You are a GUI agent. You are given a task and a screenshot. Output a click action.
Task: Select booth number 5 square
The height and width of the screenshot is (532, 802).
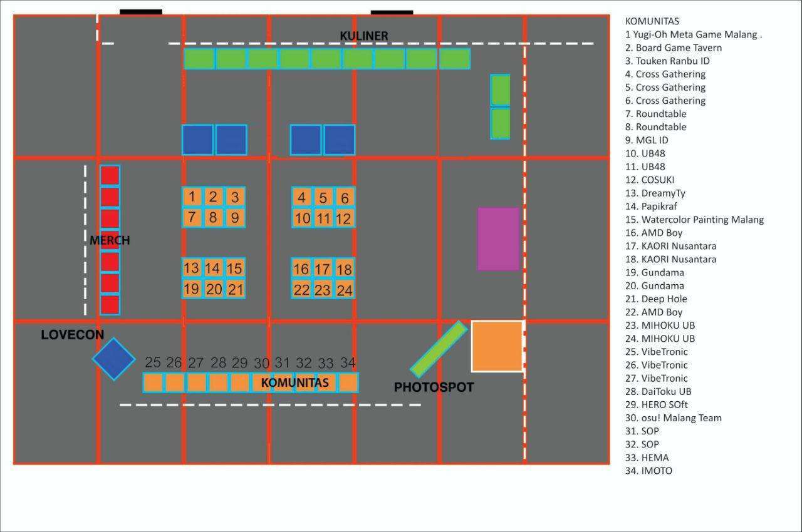click(x=323, y=198)
